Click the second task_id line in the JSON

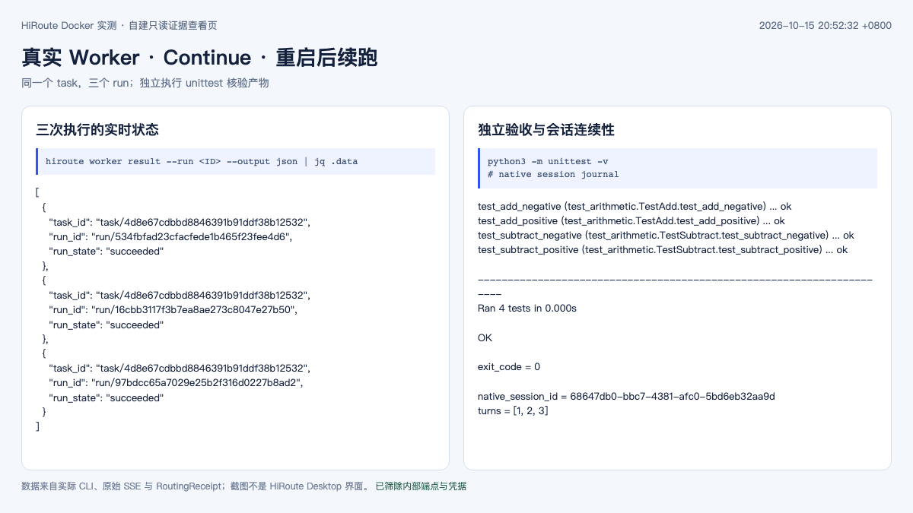tap(180, 295)
